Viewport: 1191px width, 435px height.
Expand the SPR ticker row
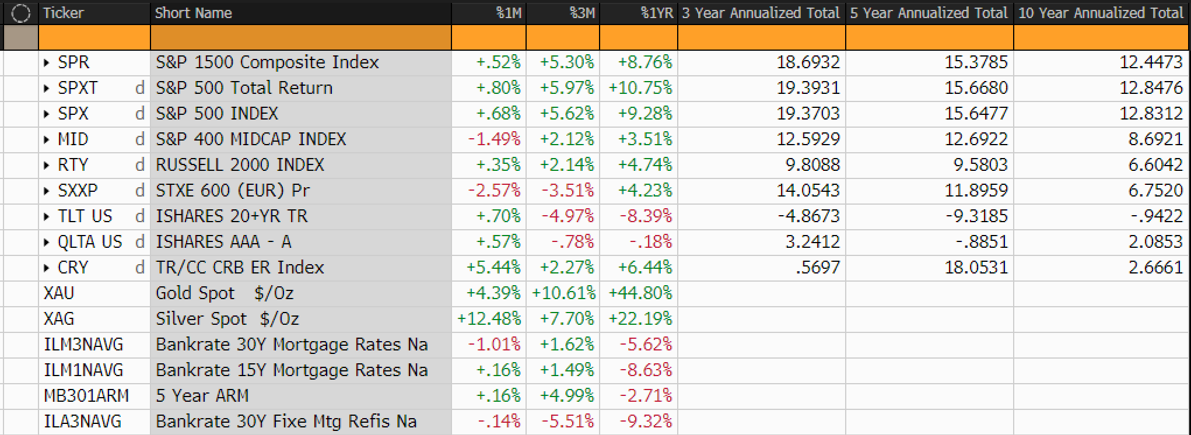pyautogui.click(x=47, y=62)
